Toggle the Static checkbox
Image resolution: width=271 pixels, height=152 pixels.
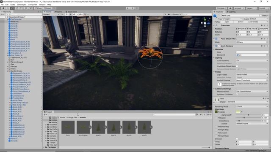(261, 16)
